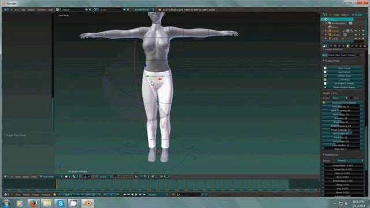
Task: Open the Marker menu in timeline
Action: click(26, 195)
